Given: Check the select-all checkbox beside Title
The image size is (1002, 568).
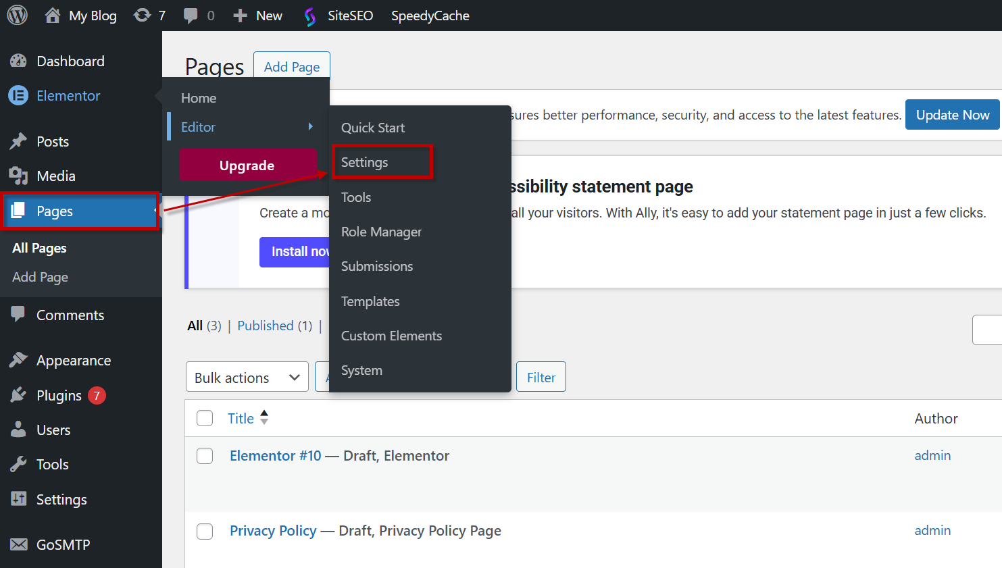Looking at the screenshot, I should pos(205,418).
